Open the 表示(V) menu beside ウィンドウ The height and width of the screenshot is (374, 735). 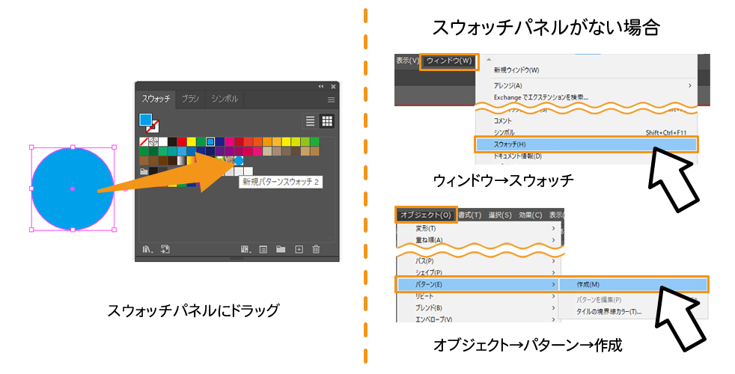407,61
